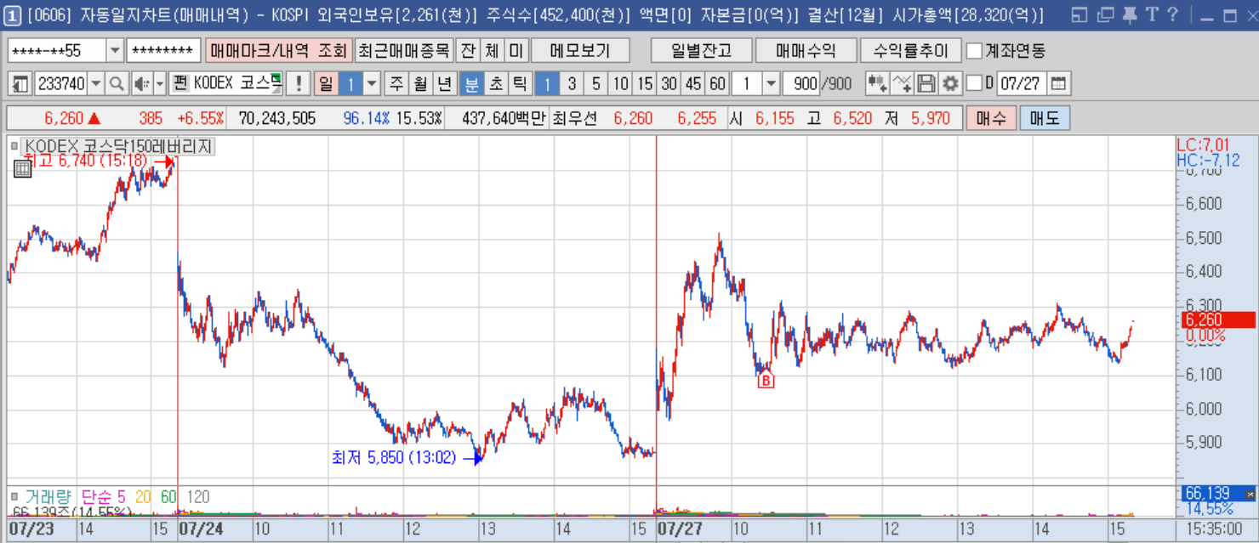1259x543 pixels.
Task: Select the 3 minute interval button
Action: pyautogui.click(x=572, y=84)
